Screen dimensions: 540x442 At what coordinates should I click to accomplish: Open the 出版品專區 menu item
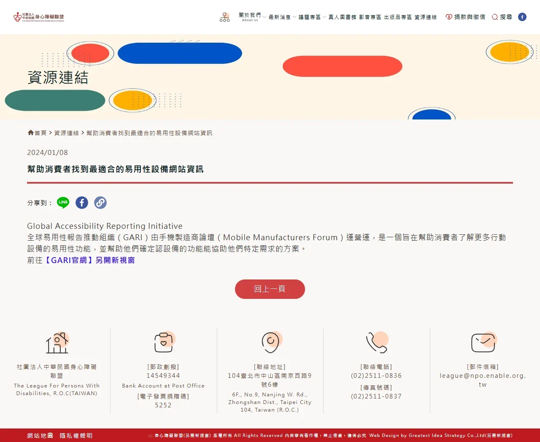(x=397, y=17)
